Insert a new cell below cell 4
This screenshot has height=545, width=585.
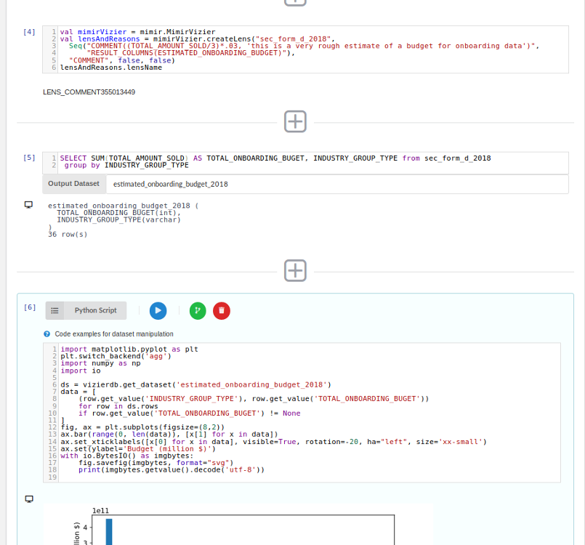coord(295,121)
